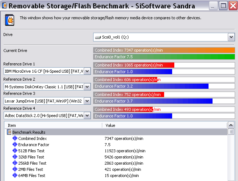This screenshot has width=238, height=181.
Task: Click the 512B Files Test row icon
Action: point(15,151)
